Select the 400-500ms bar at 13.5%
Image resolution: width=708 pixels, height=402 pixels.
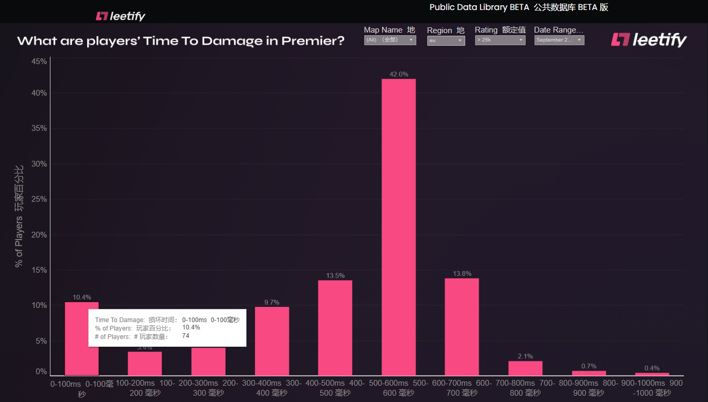click(x=335, y=327)
